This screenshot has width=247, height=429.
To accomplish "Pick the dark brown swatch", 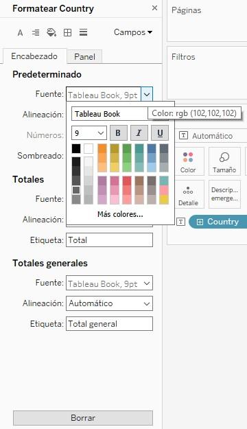I will (x=139, y=181).
